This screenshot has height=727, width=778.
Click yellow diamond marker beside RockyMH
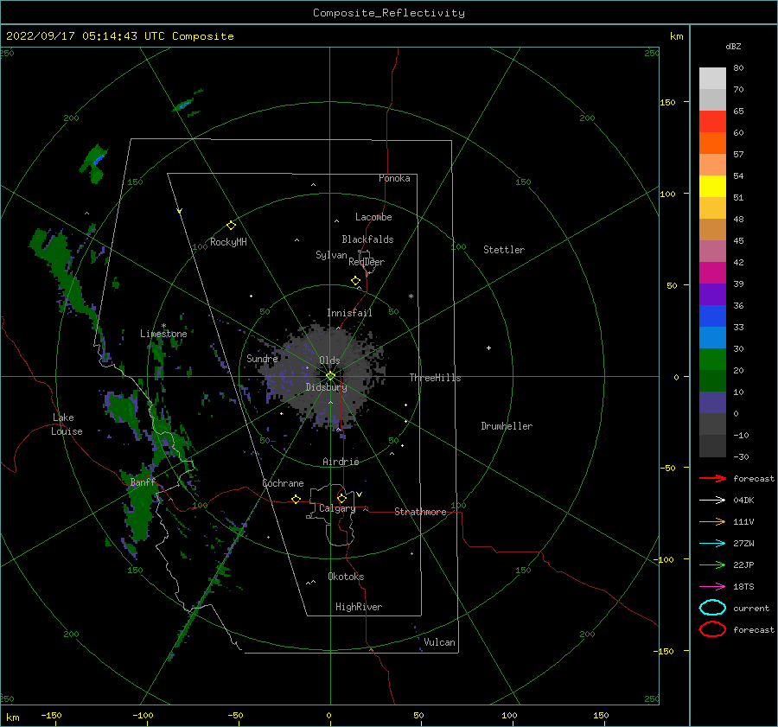pyautogui.click(x=231, y=226)
